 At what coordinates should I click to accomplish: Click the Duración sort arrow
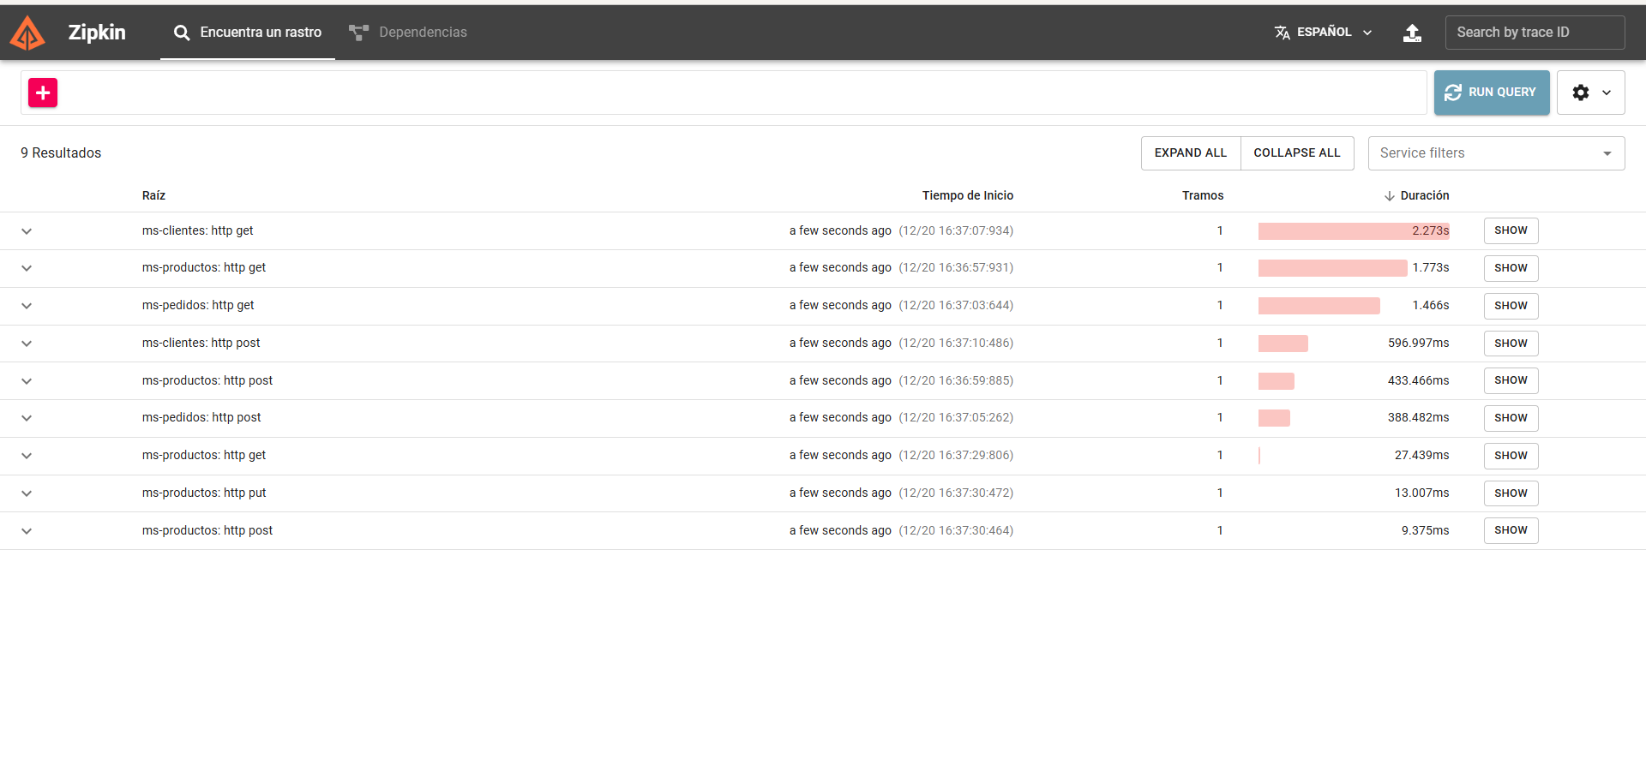pos(1389,196)
